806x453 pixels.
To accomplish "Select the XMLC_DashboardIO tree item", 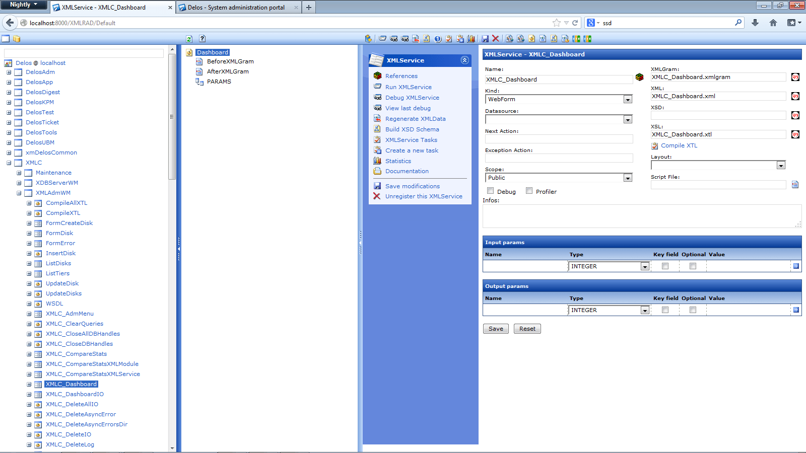I will pyautogui.click(x=74, y=394).
